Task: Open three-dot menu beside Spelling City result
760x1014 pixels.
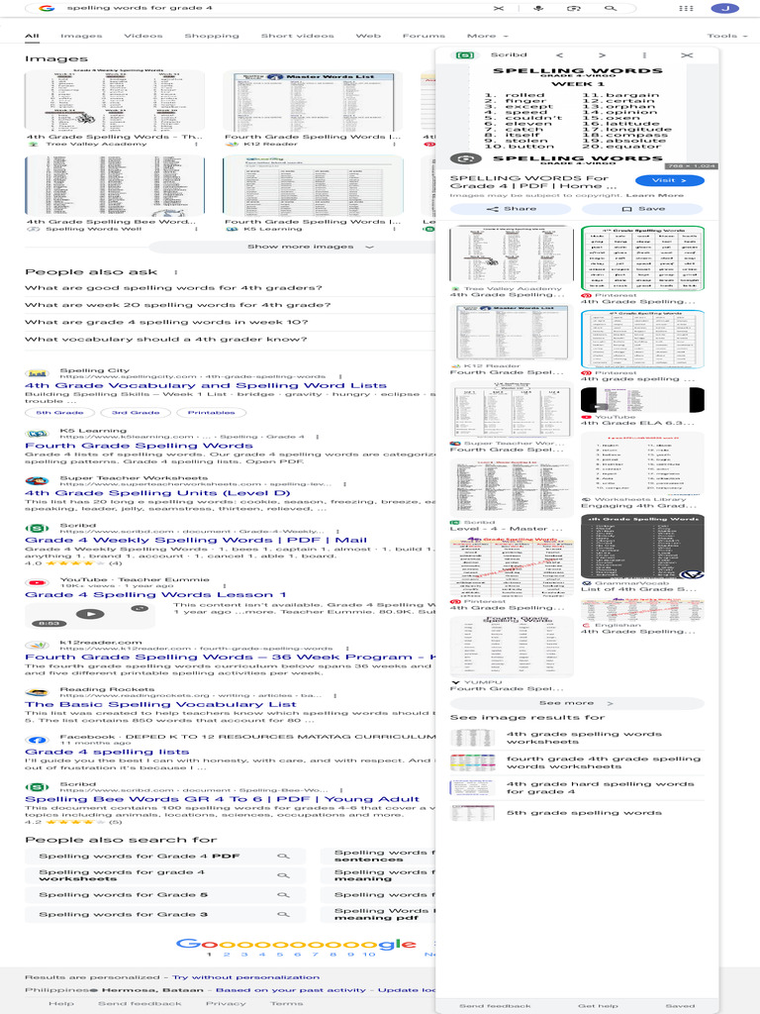Action: tap(340, 375)
